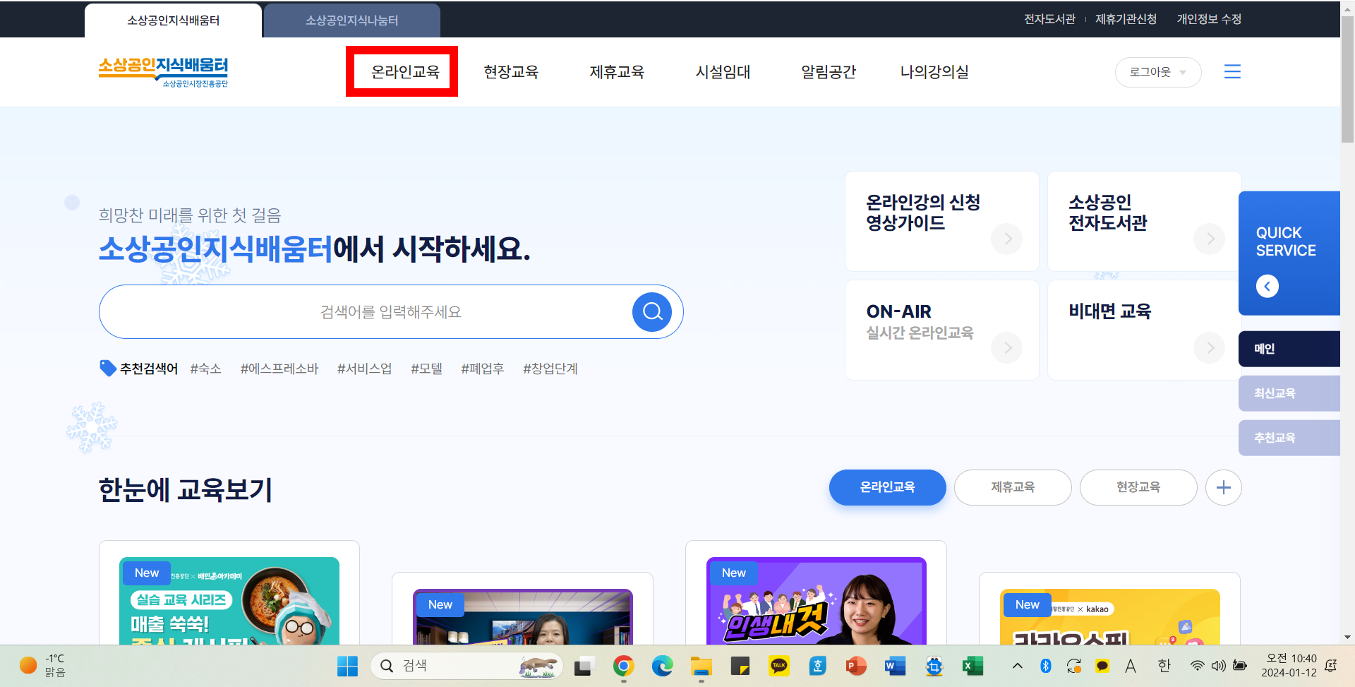Click the plus button beside 현장교육 filter
Image resolution: width=1355 pixels, height=687 pixels.
(1224, 487)
